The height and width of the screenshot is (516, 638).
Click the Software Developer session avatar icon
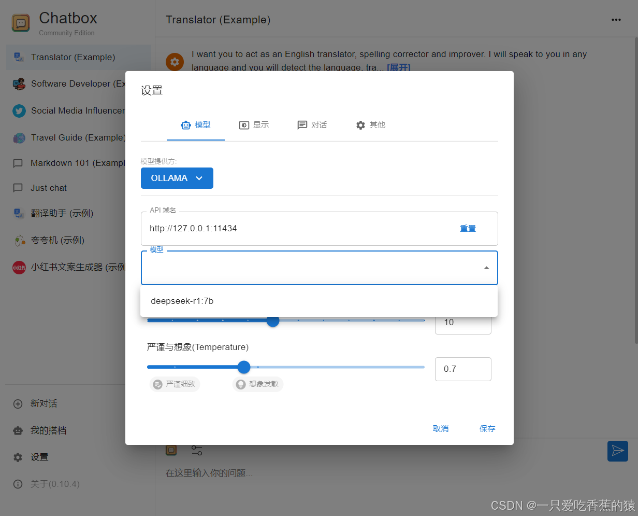19,83
